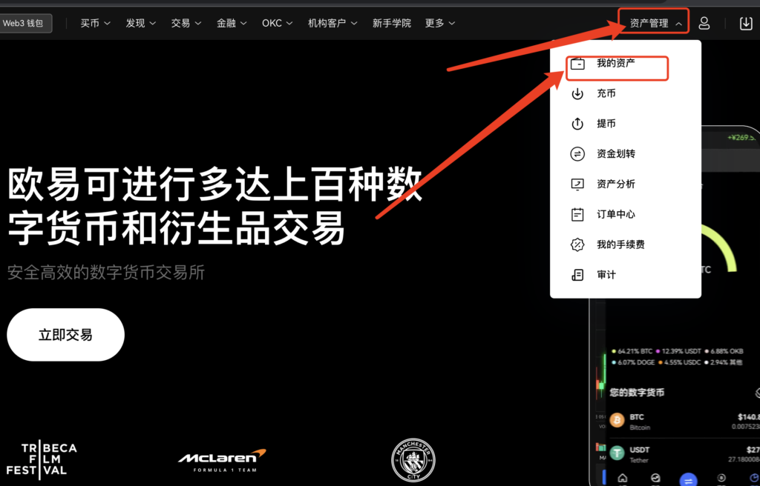Click the download app icon
The width and height of the screenshot is (760, 486).
click(x=746, y=23)
